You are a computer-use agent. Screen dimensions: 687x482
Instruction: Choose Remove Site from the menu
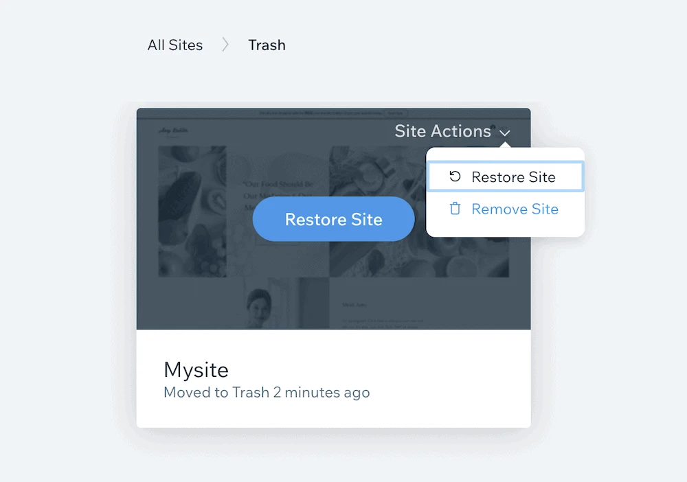(x=505, y=209)
